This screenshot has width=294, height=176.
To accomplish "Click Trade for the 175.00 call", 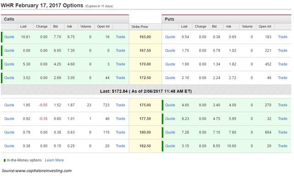I will point(120,105).
